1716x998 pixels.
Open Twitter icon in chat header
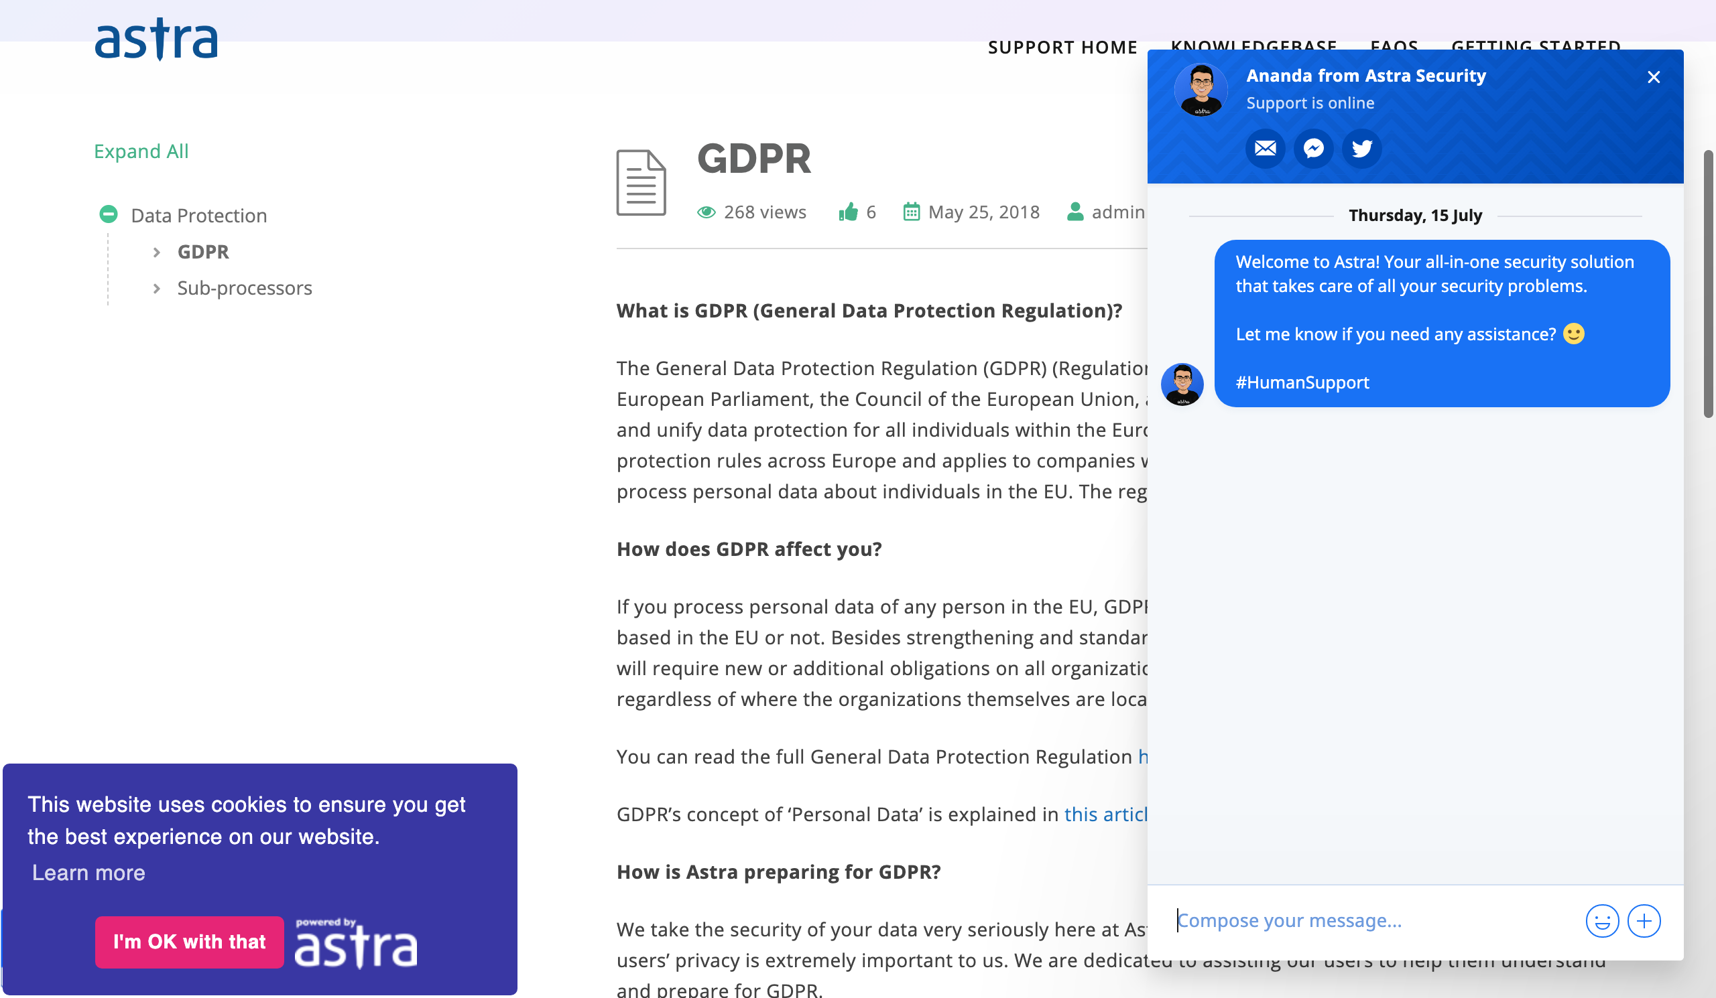(1362, 147)
